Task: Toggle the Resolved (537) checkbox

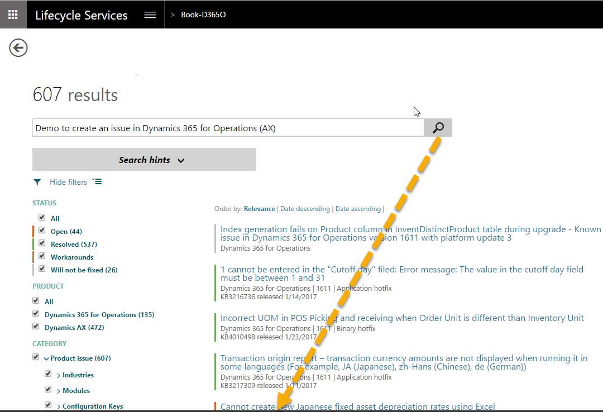Action: (x=42, y=243)
